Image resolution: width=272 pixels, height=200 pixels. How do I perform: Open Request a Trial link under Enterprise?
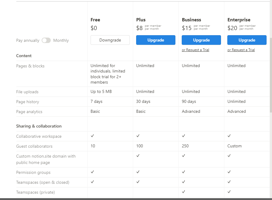pyautogui.click(x=241, y=50)
